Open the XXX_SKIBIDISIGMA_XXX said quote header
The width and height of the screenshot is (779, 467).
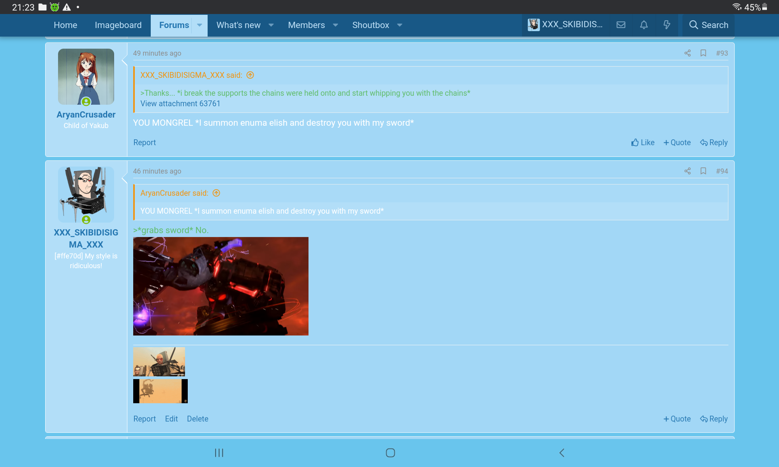tap(191, 75)
